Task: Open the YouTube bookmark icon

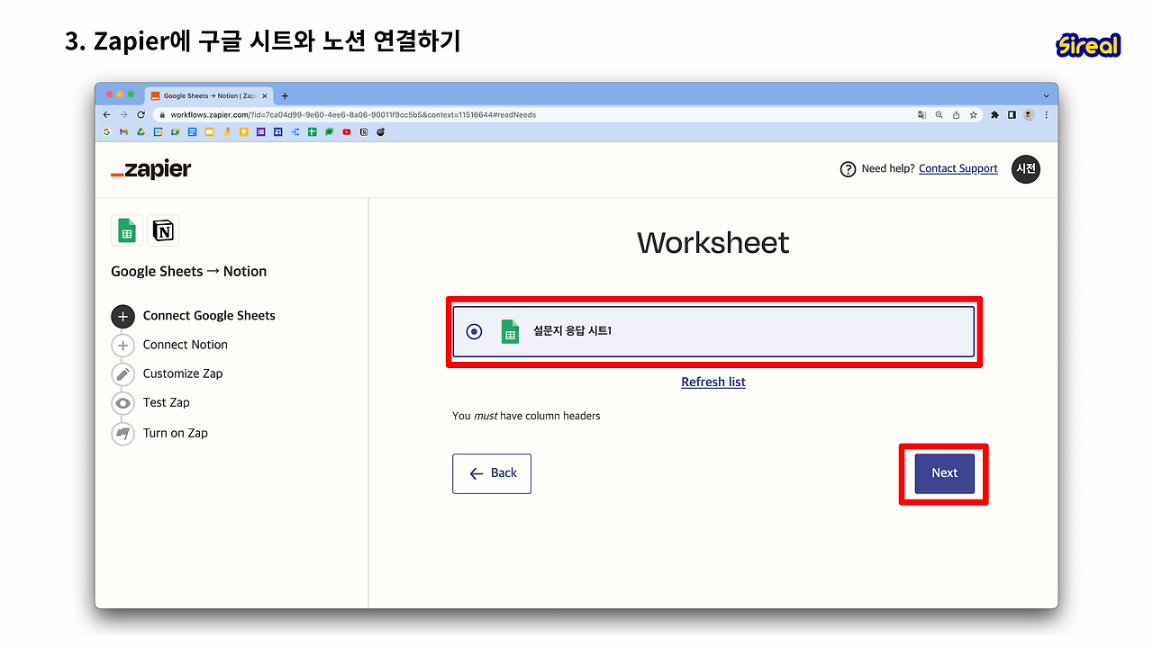Action: [347, 132]
